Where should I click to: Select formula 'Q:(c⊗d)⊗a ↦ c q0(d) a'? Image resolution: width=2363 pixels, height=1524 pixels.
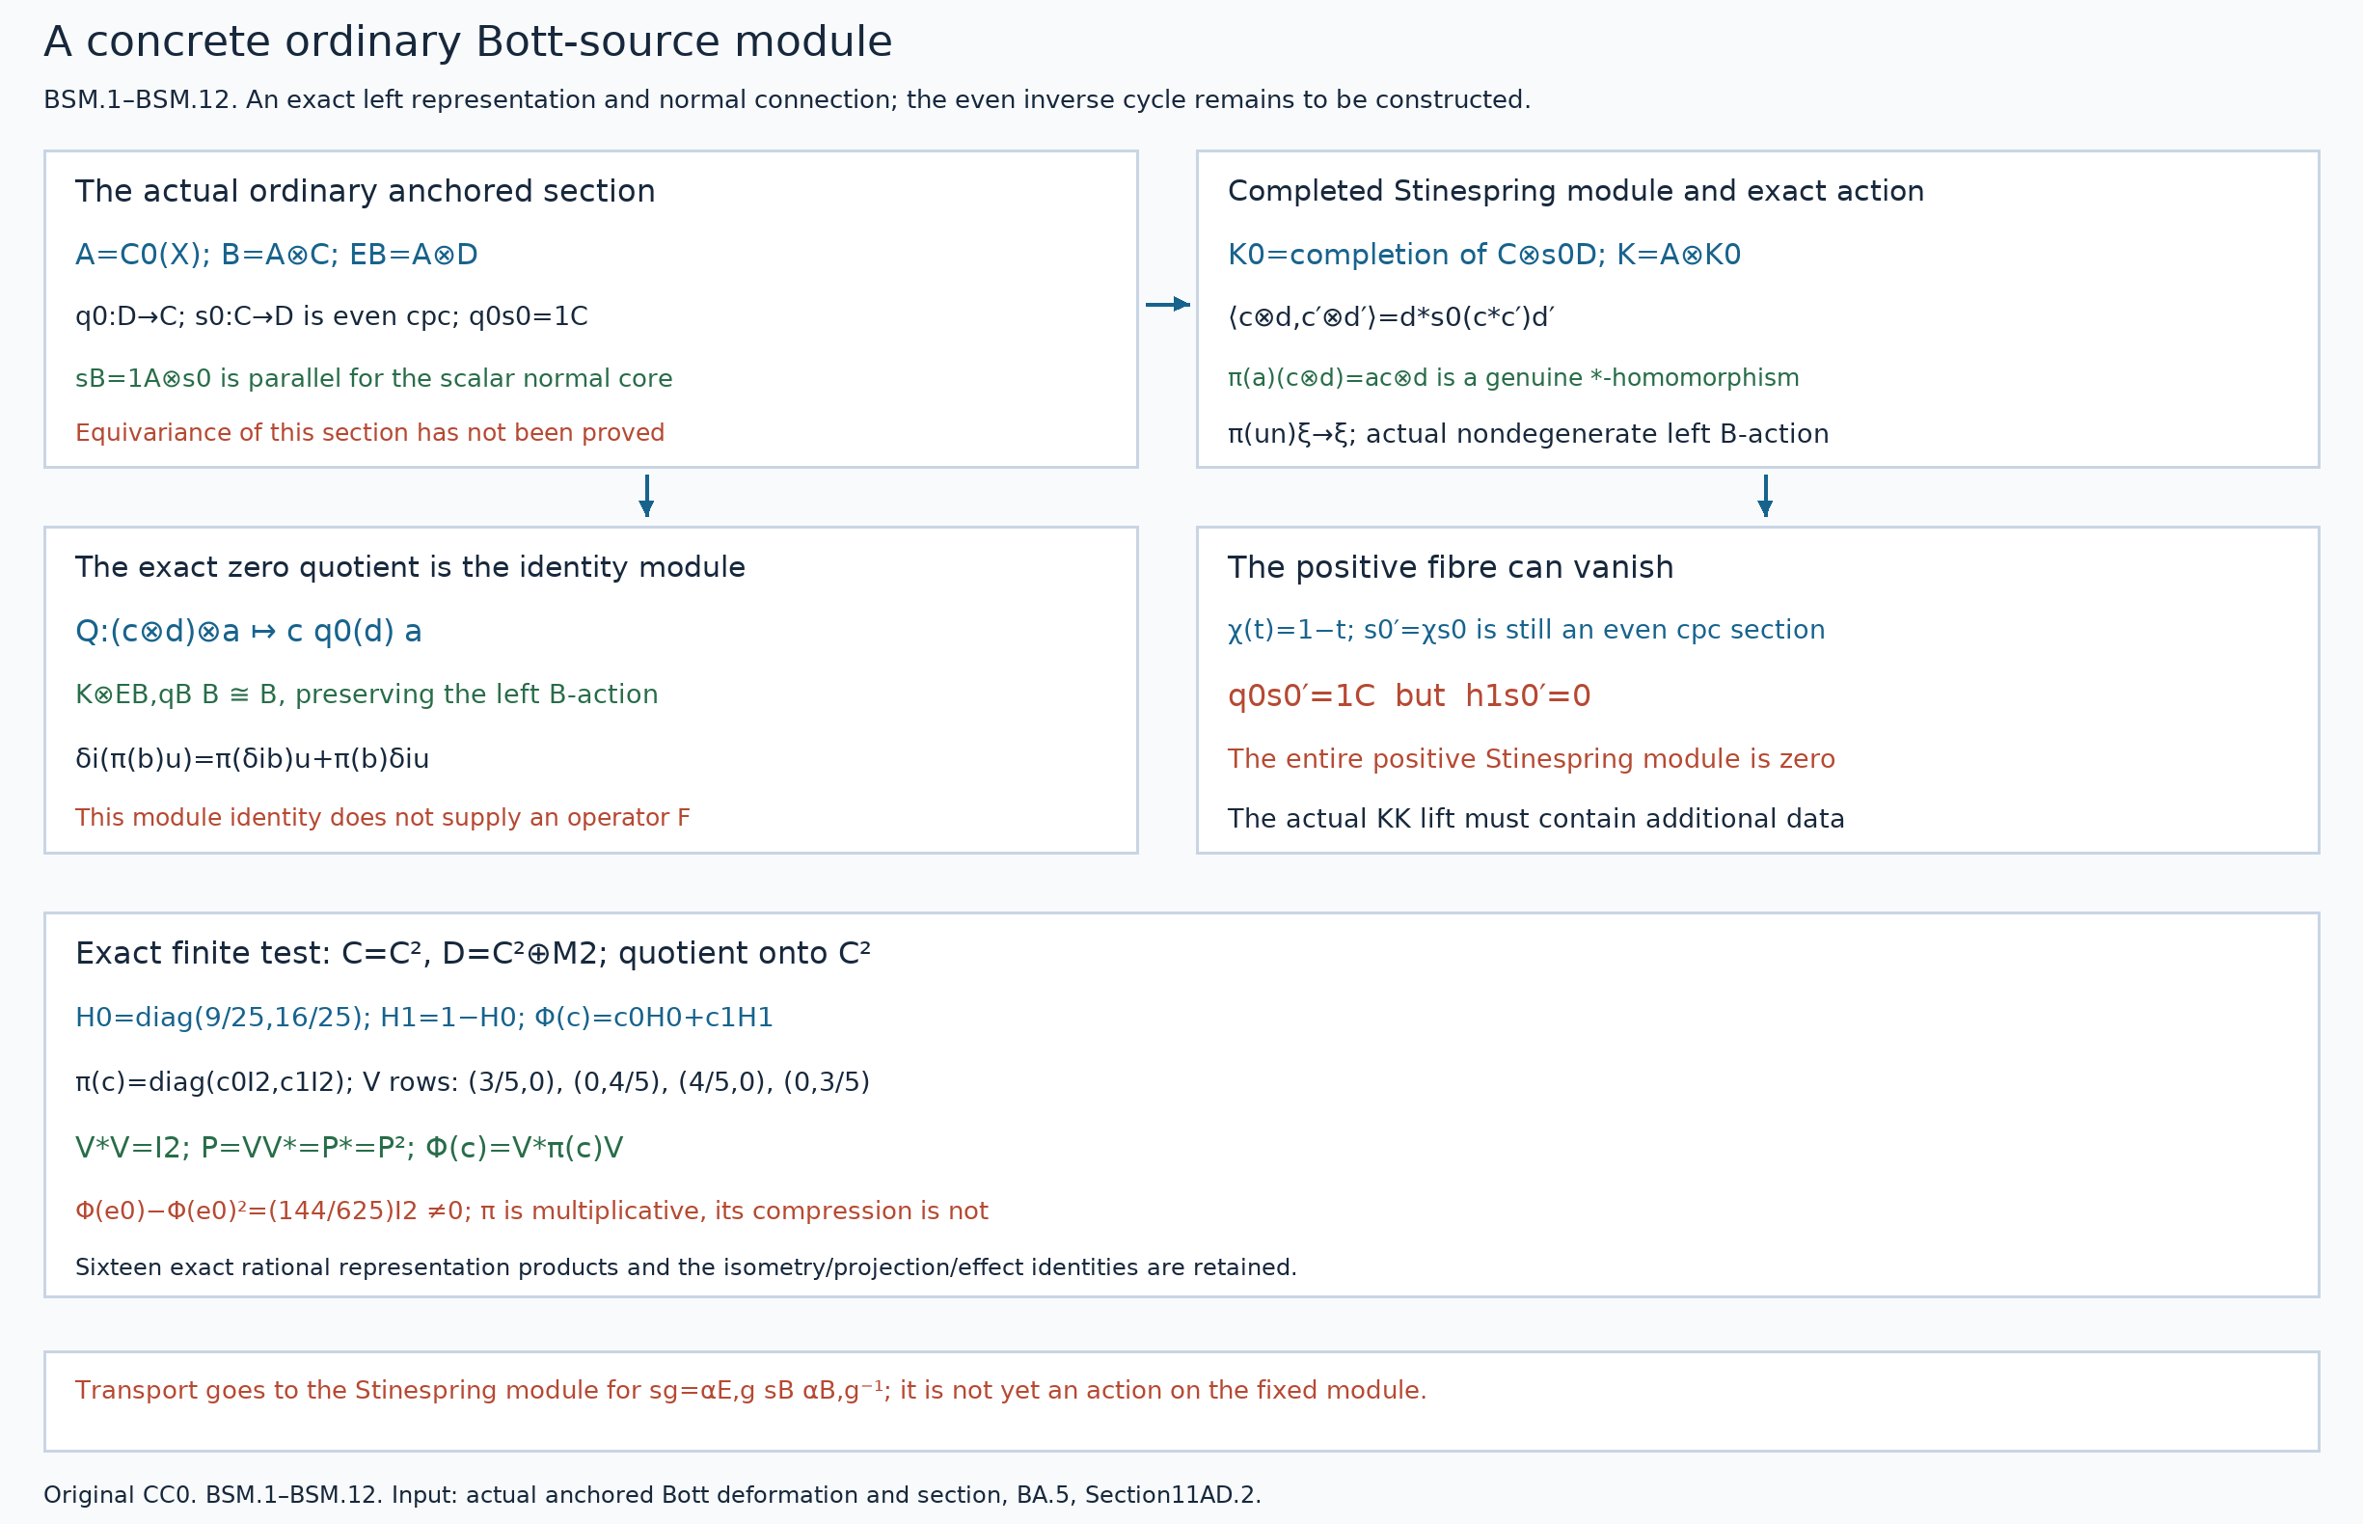249,632
